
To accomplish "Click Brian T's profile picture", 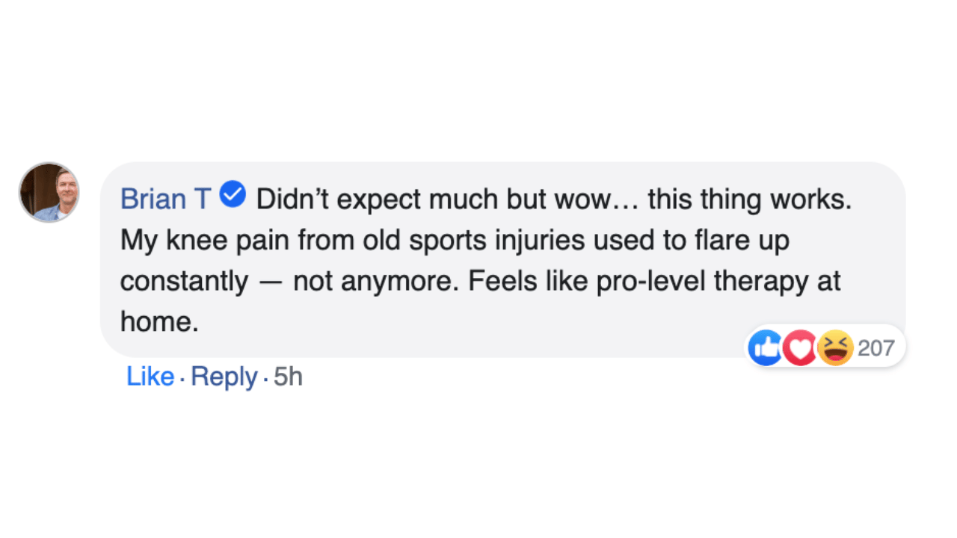I will pyautogui.click(x=49, y=192).
